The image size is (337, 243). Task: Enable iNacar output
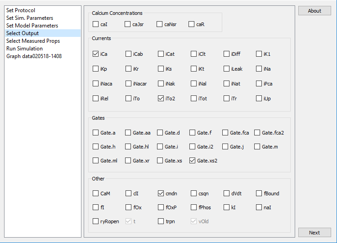[128, 83]
